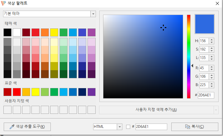Decrease the L value with down arrow

(211, 59)
